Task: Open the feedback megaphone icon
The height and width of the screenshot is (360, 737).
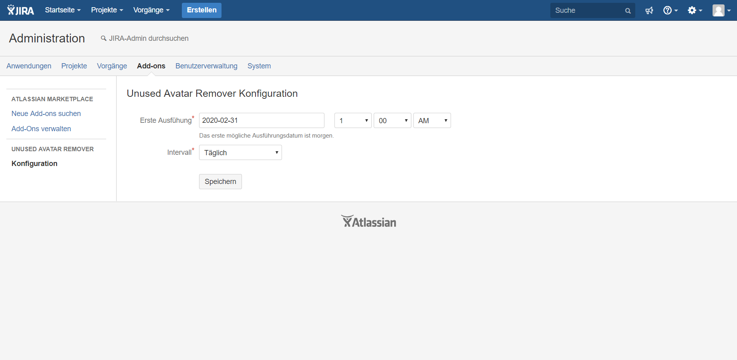Action: pyautogui.click(x=649, y=10)
